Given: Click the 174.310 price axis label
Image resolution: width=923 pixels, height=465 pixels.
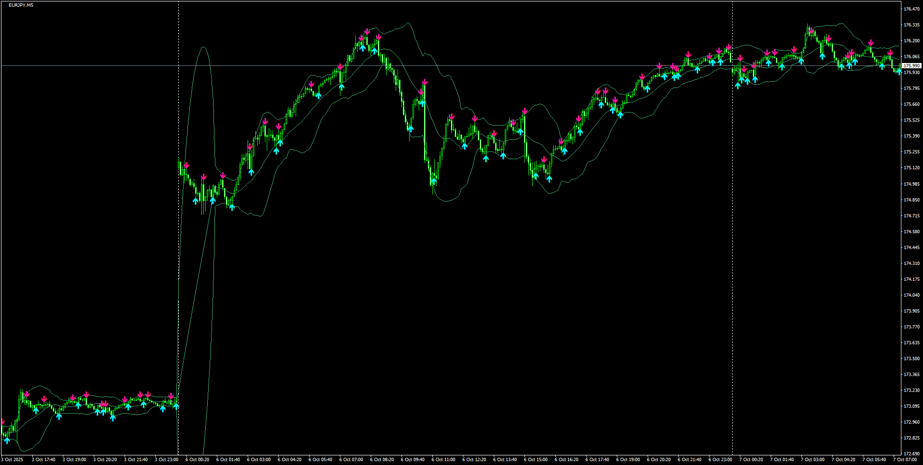Looking at the screenshot, I should point(912,264).
